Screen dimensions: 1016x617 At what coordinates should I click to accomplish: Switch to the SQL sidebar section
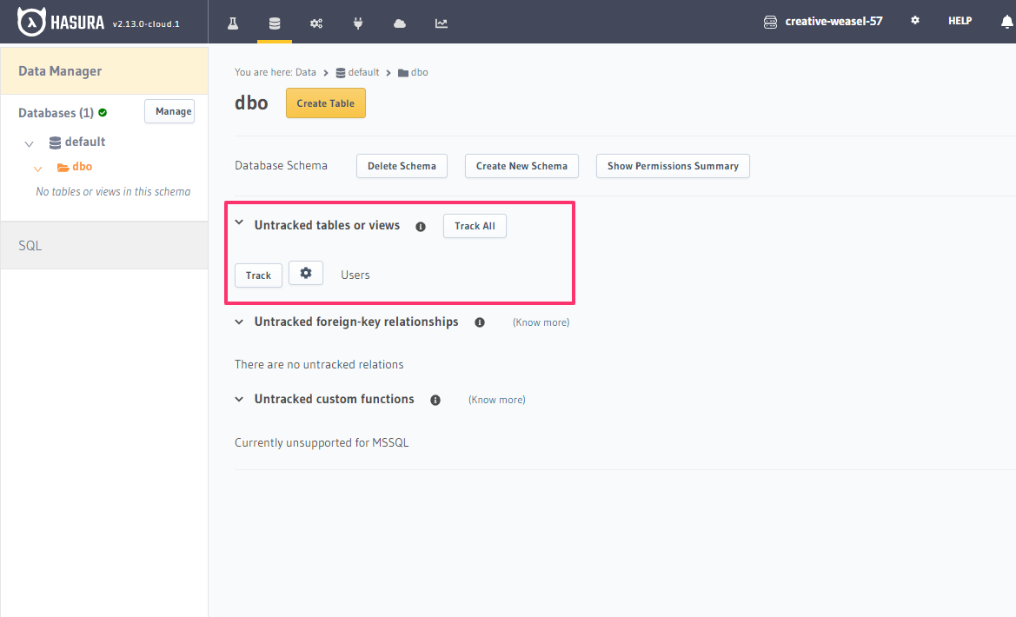click(x=30, y=246)
